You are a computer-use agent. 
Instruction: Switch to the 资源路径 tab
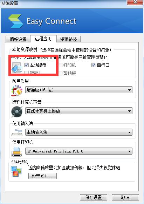68,39
